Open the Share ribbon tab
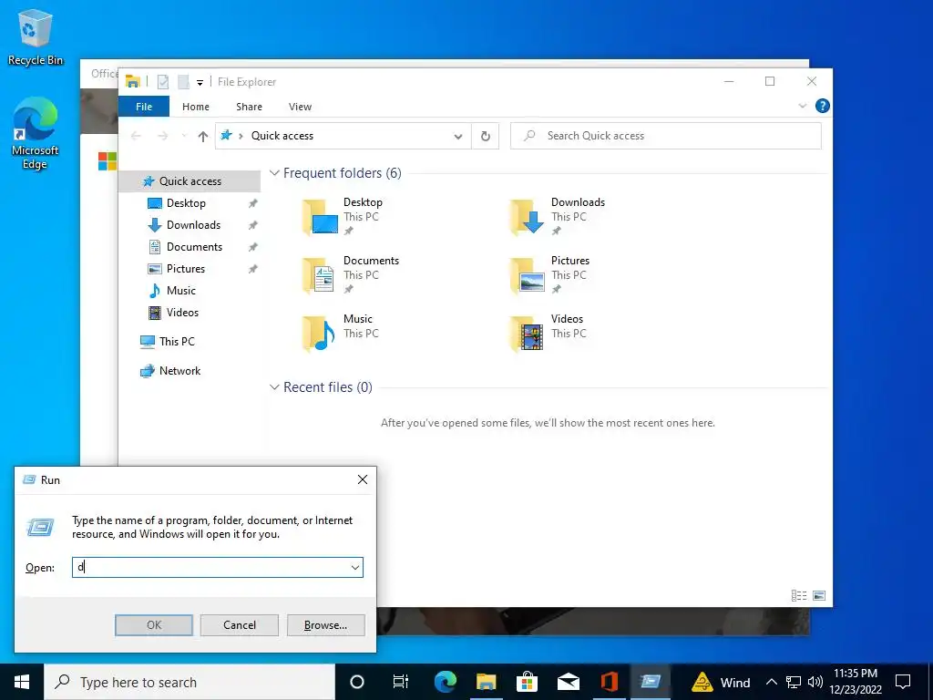 tap(249, 107)
